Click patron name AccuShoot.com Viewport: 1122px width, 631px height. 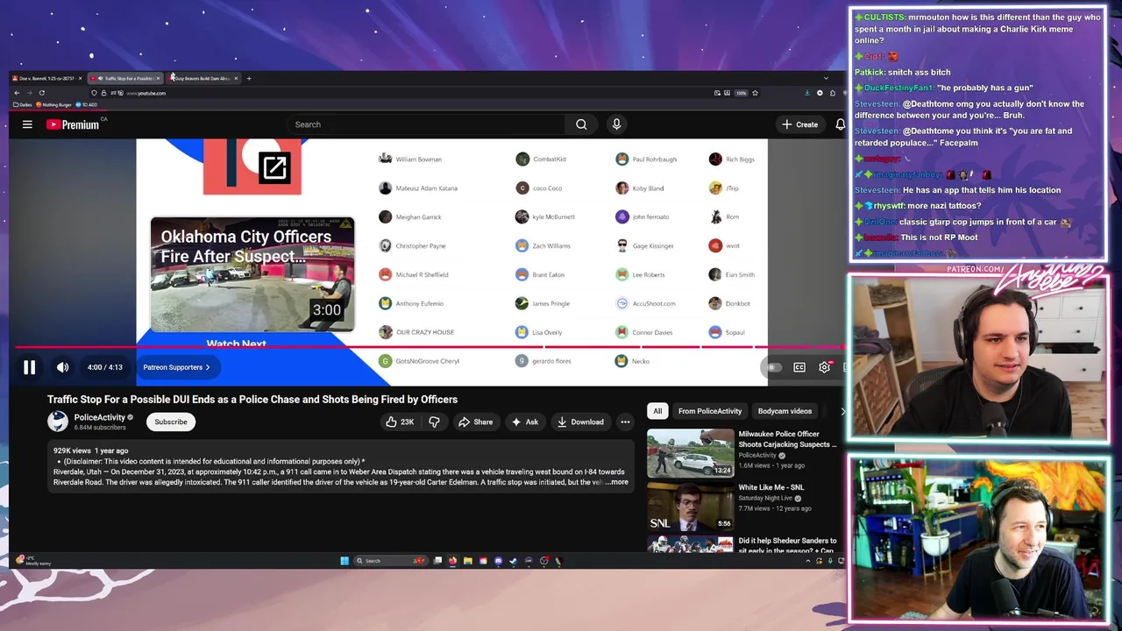point(654,303)
